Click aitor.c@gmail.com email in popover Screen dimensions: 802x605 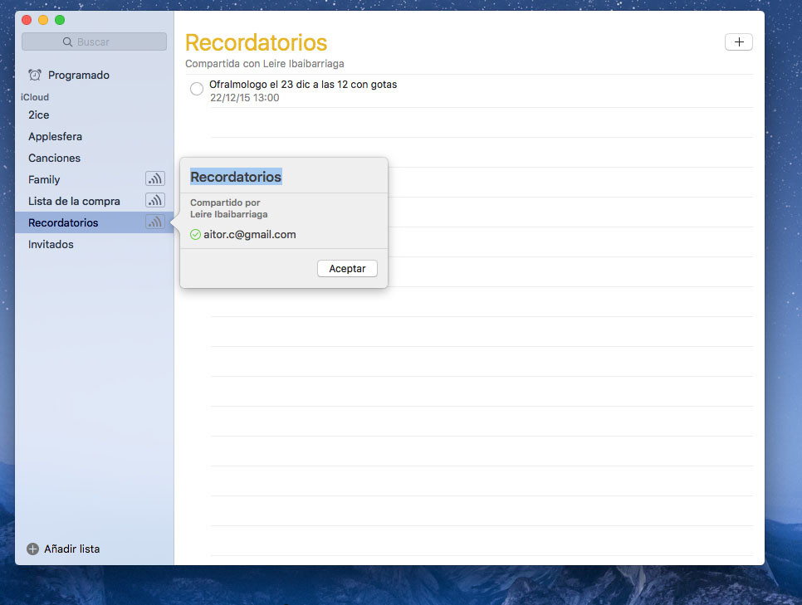250,235
